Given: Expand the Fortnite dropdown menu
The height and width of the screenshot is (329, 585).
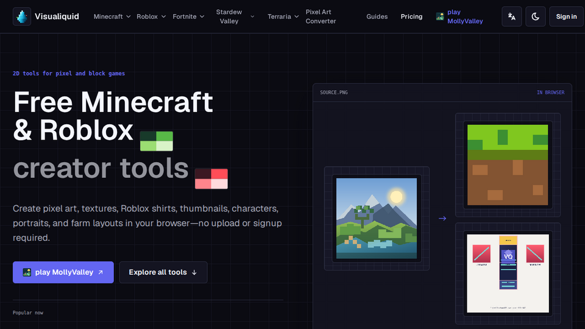Looking at the screenshot, I should tap(188, 16).
